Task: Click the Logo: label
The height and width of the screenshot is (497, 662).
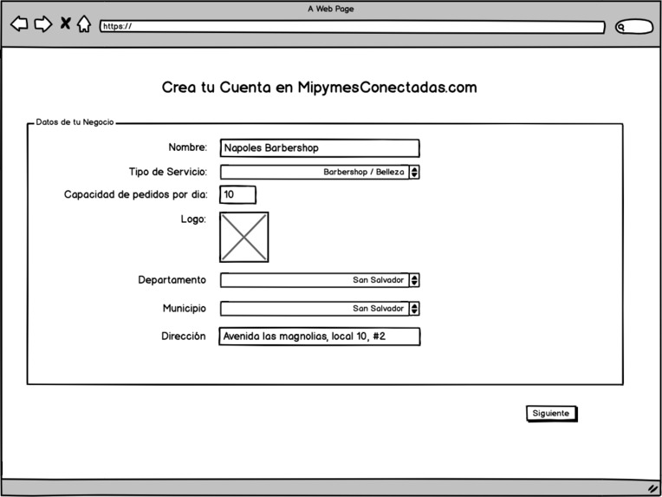Action: coord(193,219)
